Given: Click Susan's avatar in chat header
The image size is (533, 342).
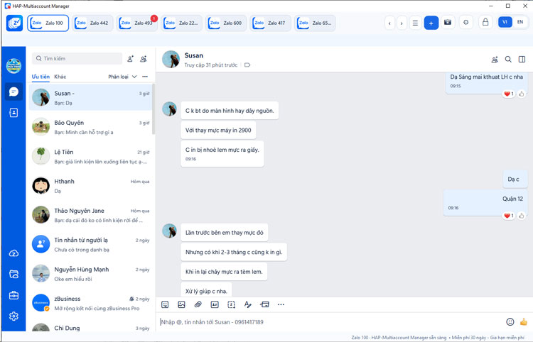Looking at the screenshot, I should point(171,60).
